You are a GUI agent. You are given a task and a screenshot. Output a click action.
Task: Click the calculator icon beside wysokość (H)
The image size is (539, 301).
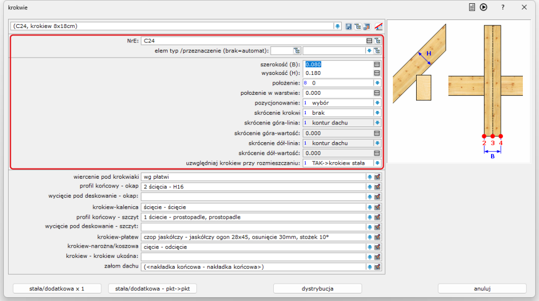[377, 73]
